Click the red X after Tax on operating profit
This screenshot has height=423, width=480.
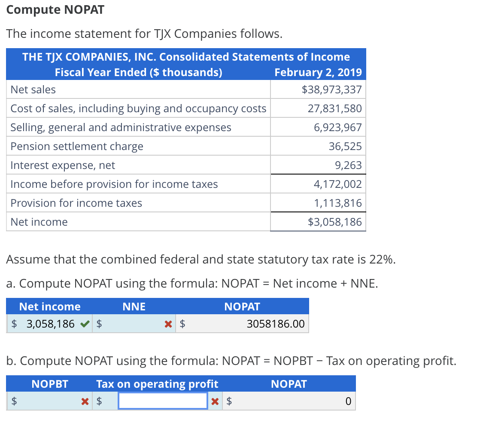(x=215, y=401)
